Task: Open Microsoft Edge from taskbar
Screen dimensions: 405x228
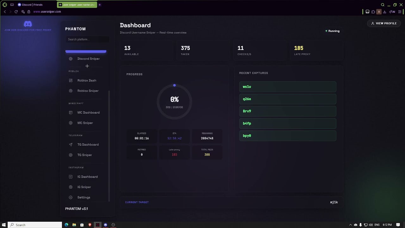Action: click(66, 225)
